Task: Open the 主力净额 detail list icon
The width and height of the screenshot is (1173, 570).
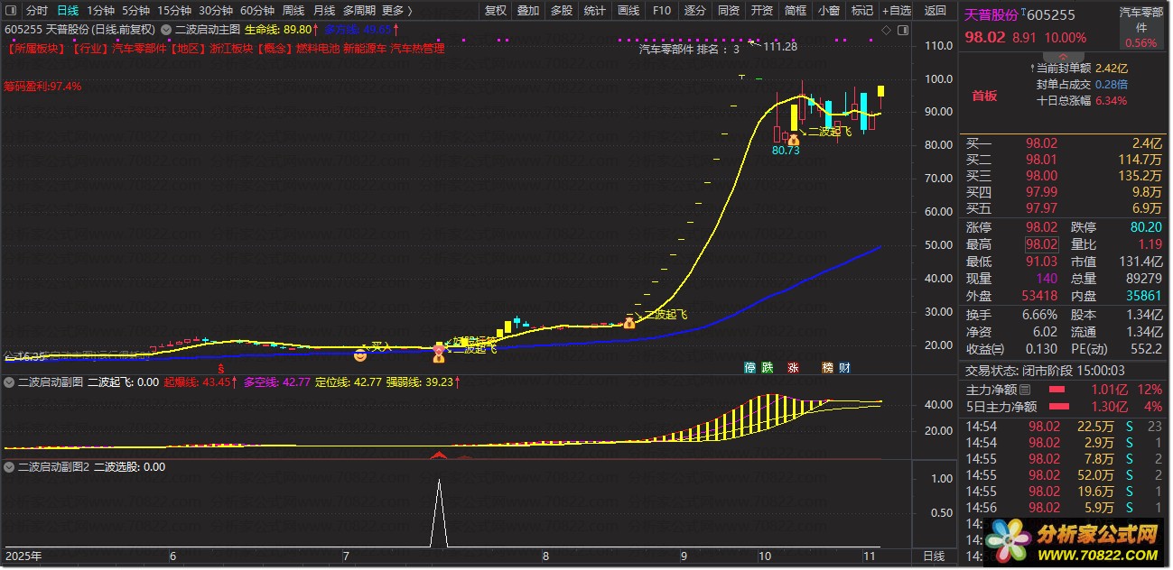Action: click(x=1024, y=390)
